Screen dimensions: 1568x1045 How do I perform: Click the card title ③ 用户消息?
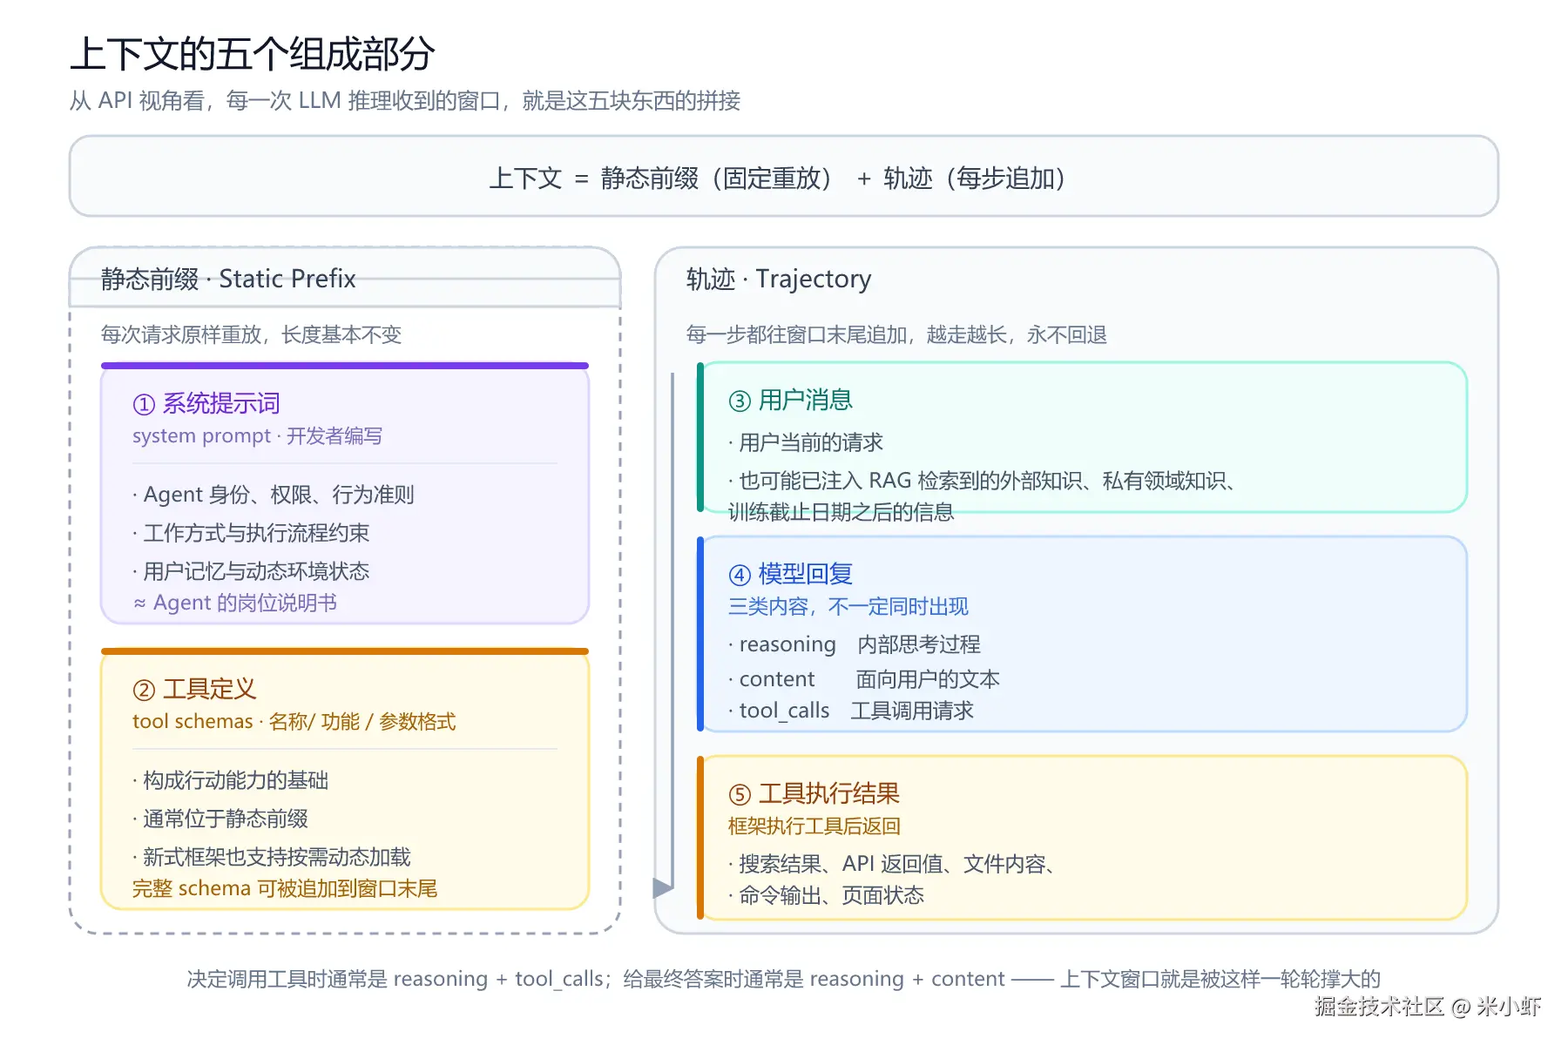(x=790, y=400)
